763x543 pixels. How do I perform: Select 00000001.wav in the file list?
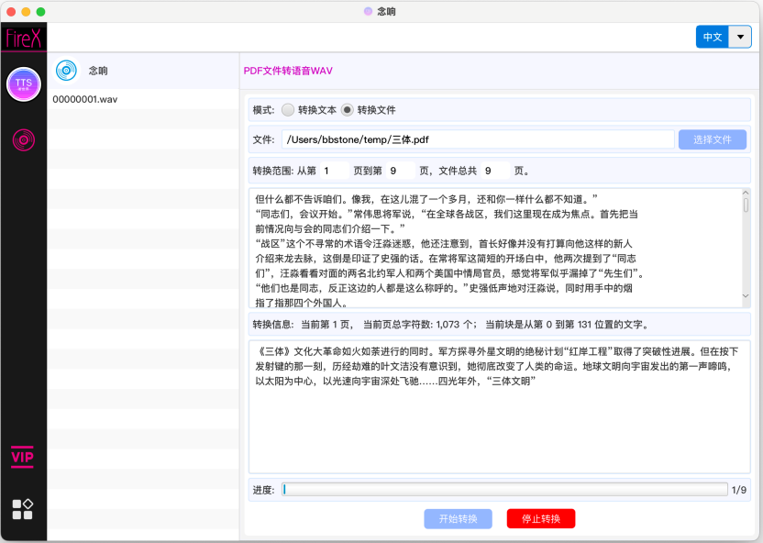pyautogui.click(x=143, y=99)
